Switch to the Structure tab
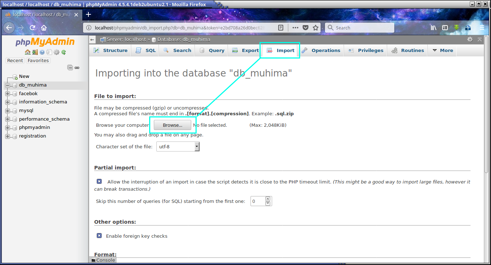The width and height of the screenshot is (491, 265). [x=110, y=50]
